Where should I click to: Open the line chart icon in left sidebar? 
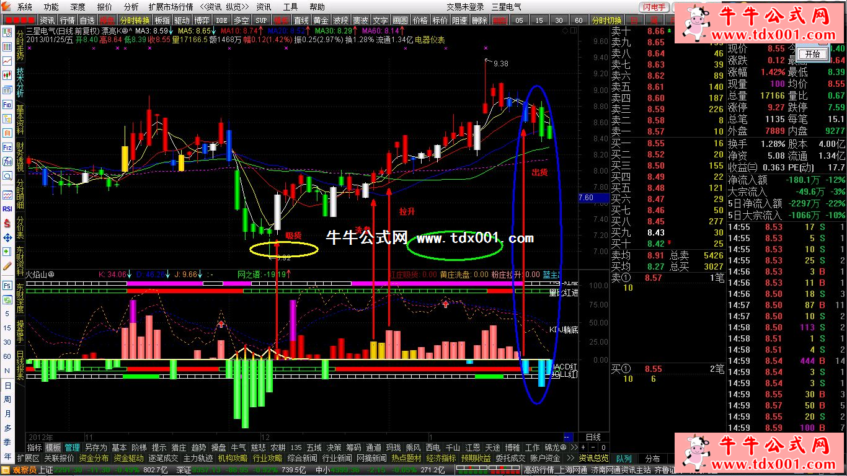click(x=7, y=61)
